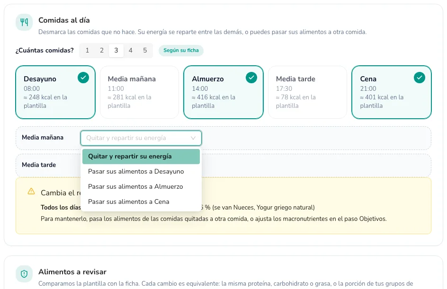Click the Desmarca las comidas description text
Viewport: 447px width, 289px height.
[x=202, y=32]
